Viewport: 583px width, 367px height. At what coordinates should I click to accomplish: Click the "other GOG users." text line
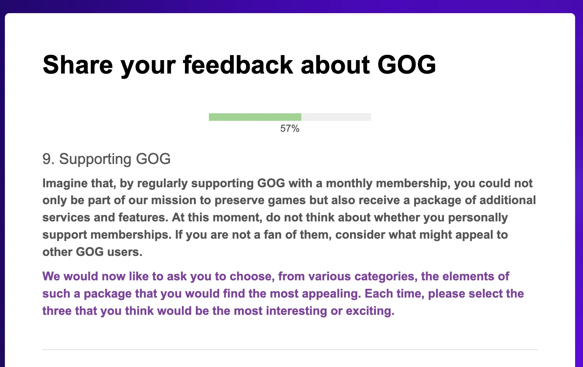click(92, 252)
